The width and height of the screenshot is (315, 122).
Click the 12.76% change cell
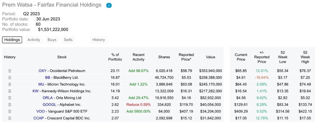[262, 118]
